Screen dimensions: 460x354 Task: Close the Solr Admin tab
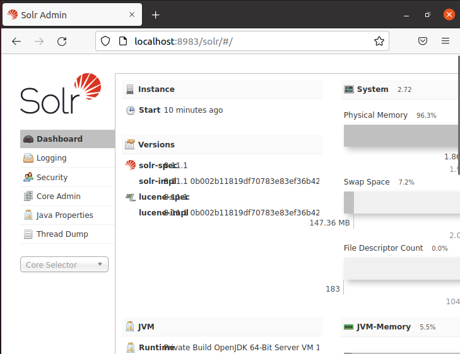point(132,14)
